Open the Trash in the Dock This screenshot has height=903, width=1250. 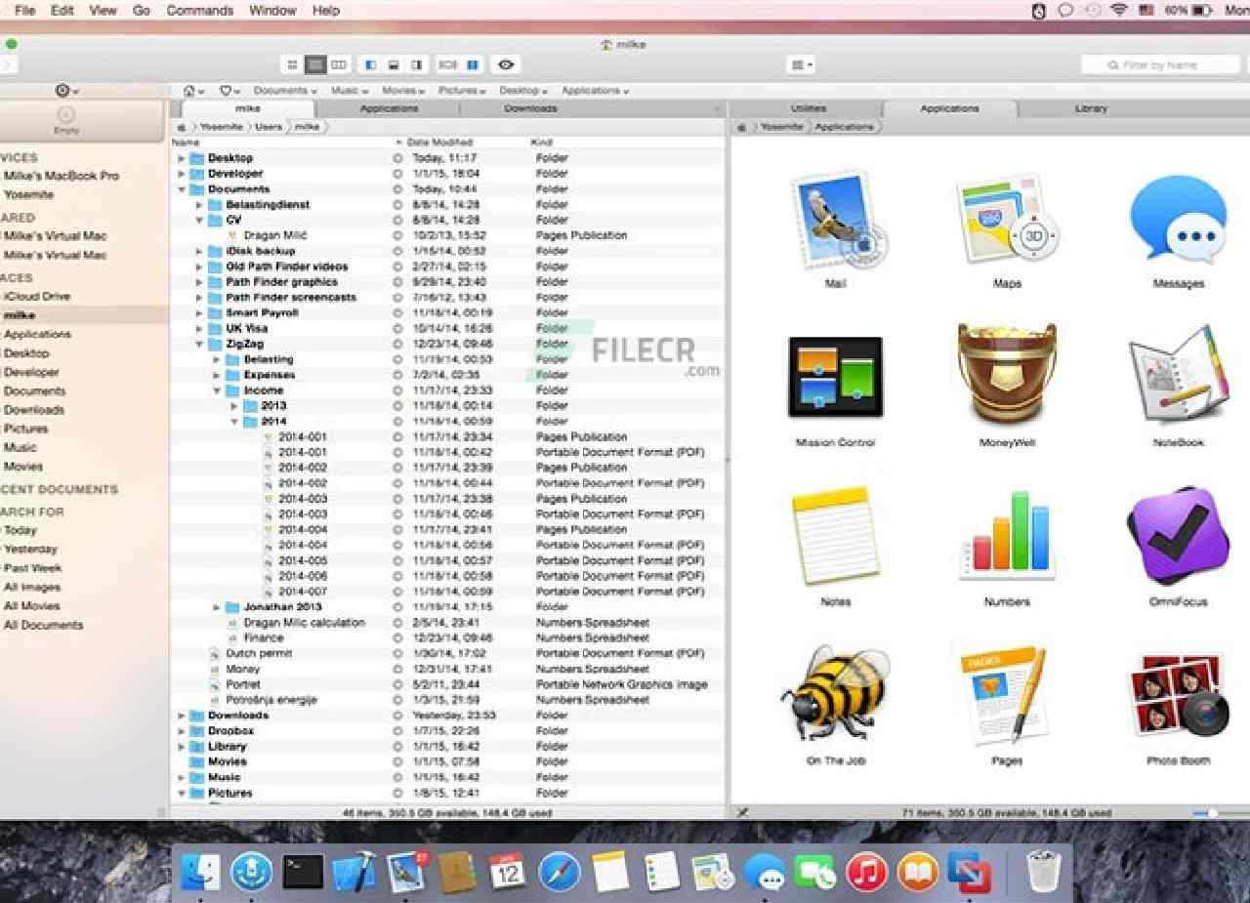click(1043, 872)
